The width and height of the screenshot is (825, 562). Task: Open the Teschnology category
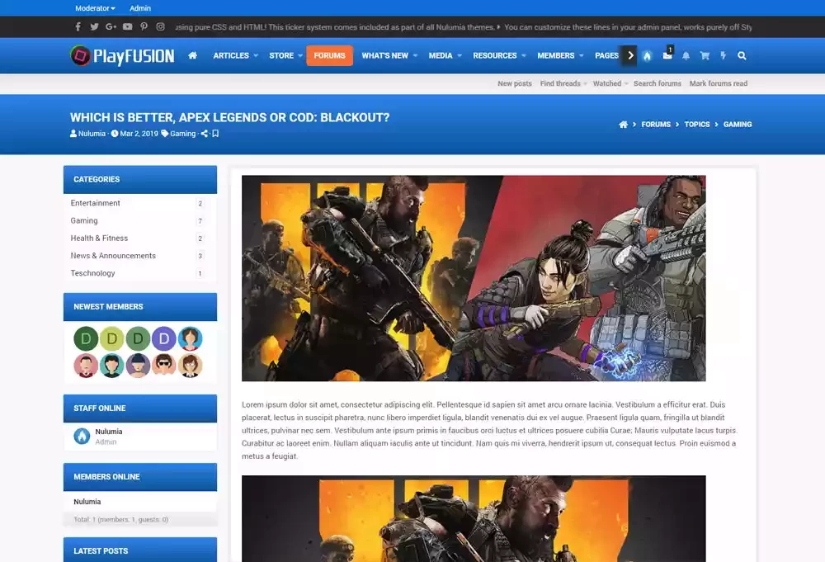[x=92, y=273]
